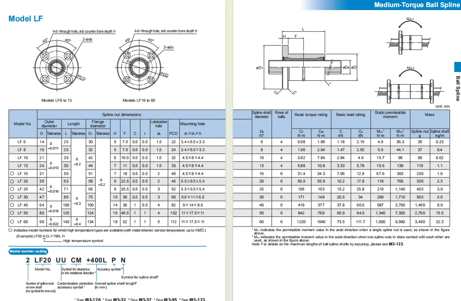461x301 pixels.
Task: Click the 'Symbol for spline shaft' annotation
Action: click(140, 277)
